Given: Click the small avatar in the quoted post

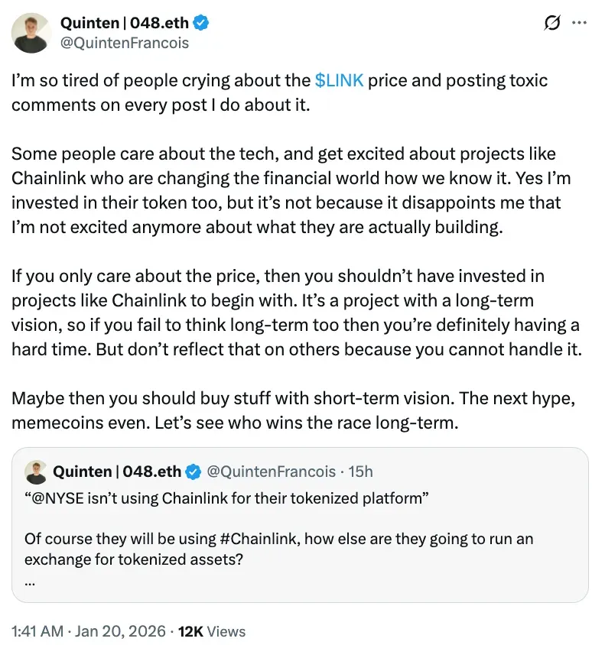Looking at the screenshot, I should tap(35, 472).
